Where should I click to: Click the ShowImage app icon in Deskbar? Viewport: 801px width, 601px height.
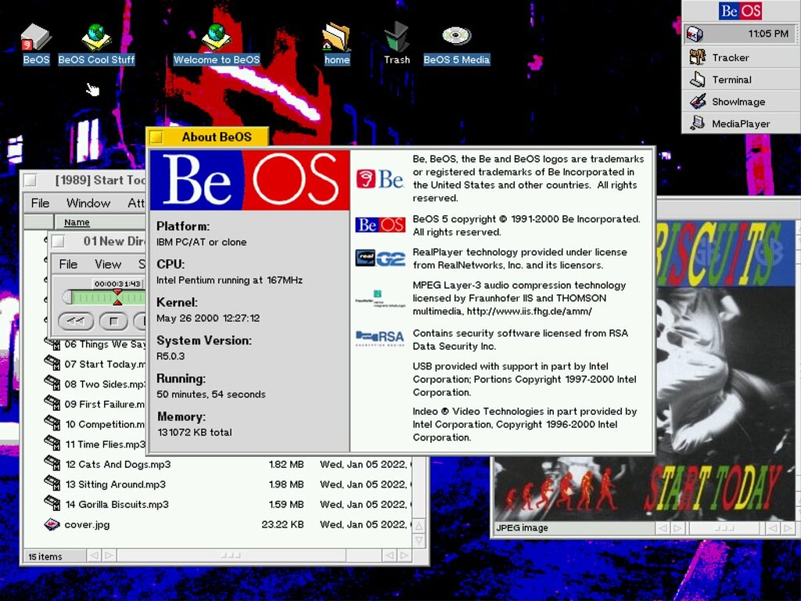(697, 101)
